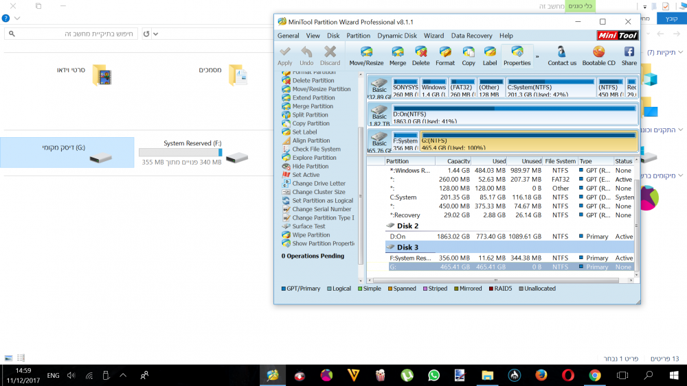
Task: Click the Facebook Share icon
Action: (629, 52)
